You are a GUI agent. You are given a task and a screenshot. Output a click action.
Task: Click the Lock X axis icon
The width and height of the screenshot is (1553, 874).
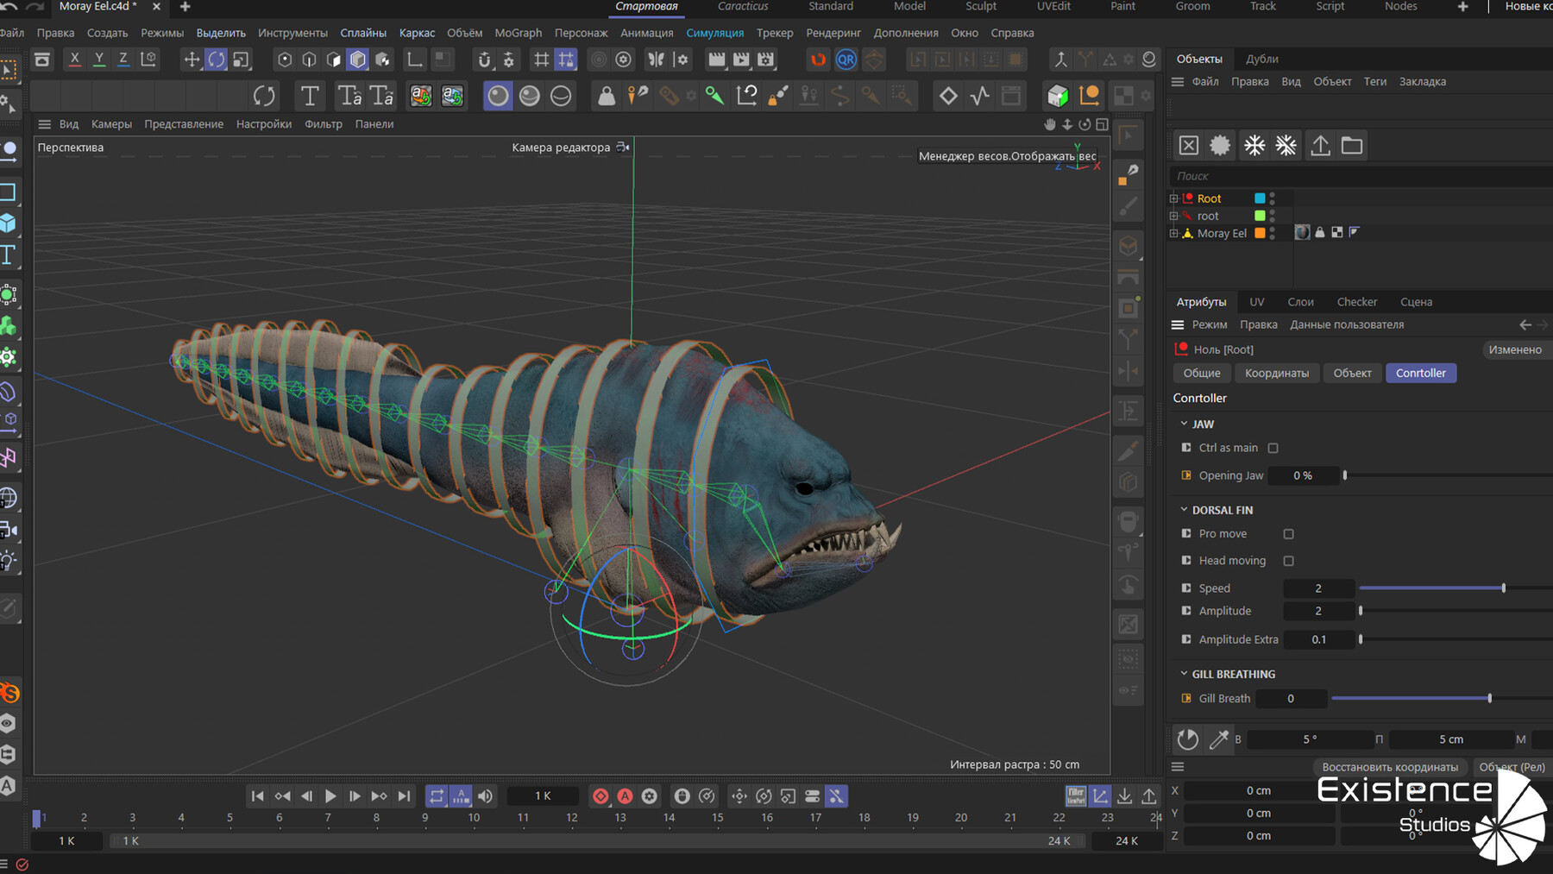tap(74, 59)
